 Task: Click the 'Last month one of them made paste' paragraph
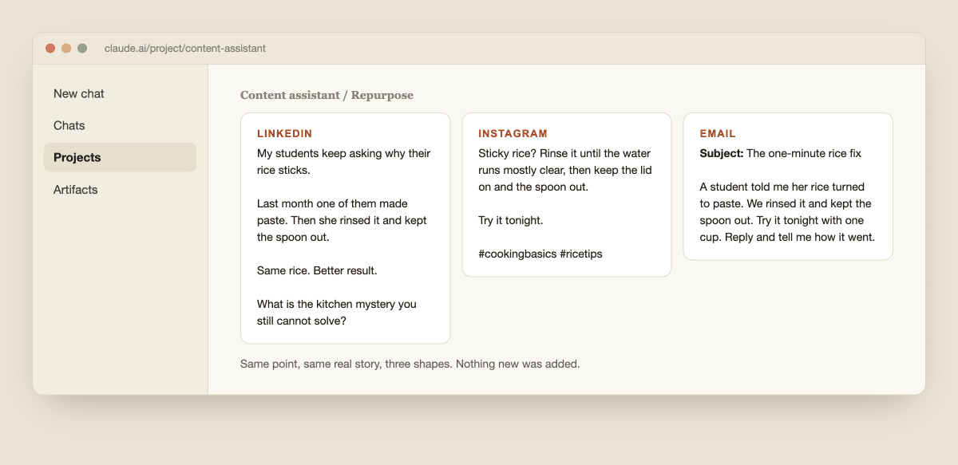pyautogui.click(x=342, y=220)
